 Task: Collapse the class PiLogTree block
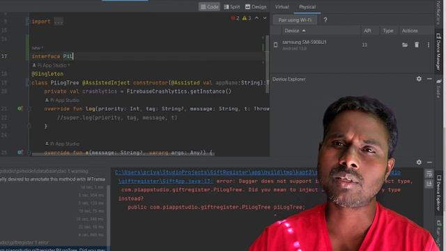coord(28,83)
